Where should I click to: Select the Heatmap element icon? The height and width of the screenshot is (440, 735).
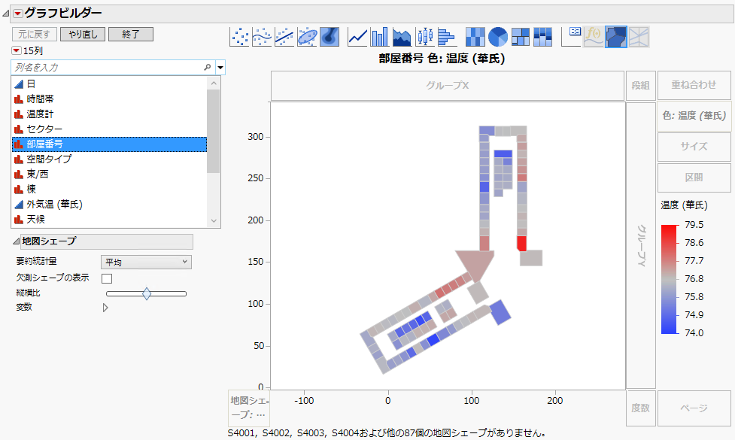[475, 37]
